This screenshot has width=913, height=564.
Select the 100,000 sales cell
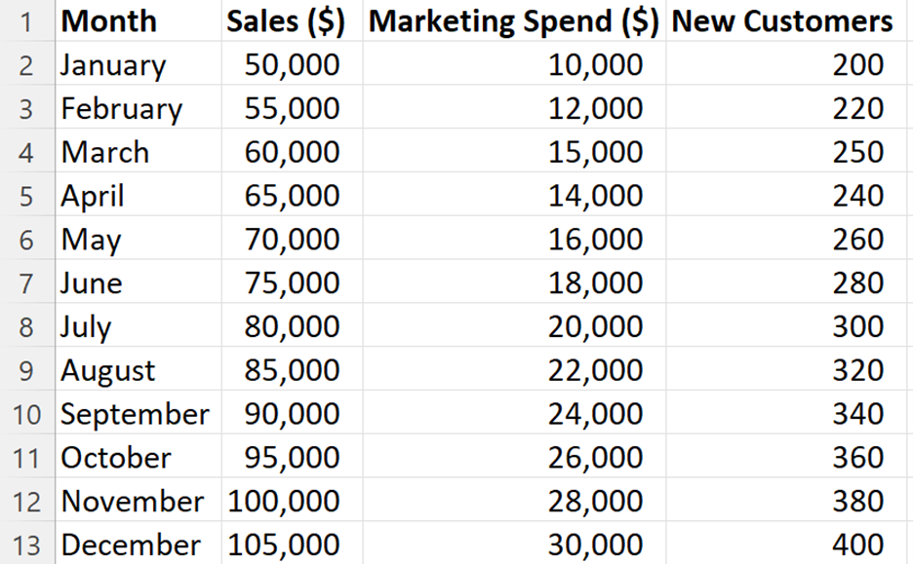[292, 500]
